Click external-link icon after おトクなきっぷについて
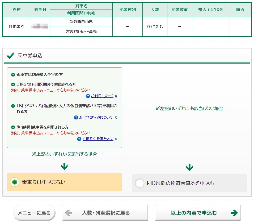The image size is (254, 224). point(116,118)
